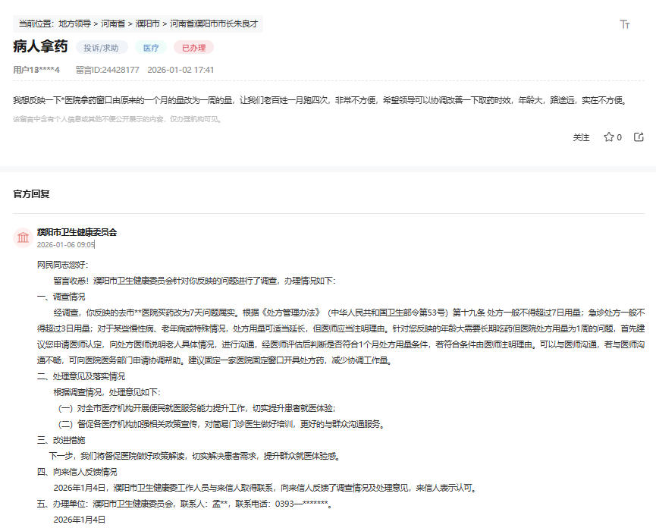656x531 pixels.
Task: Click the 留言ID:24428177 text
Action: coord(108,70)
